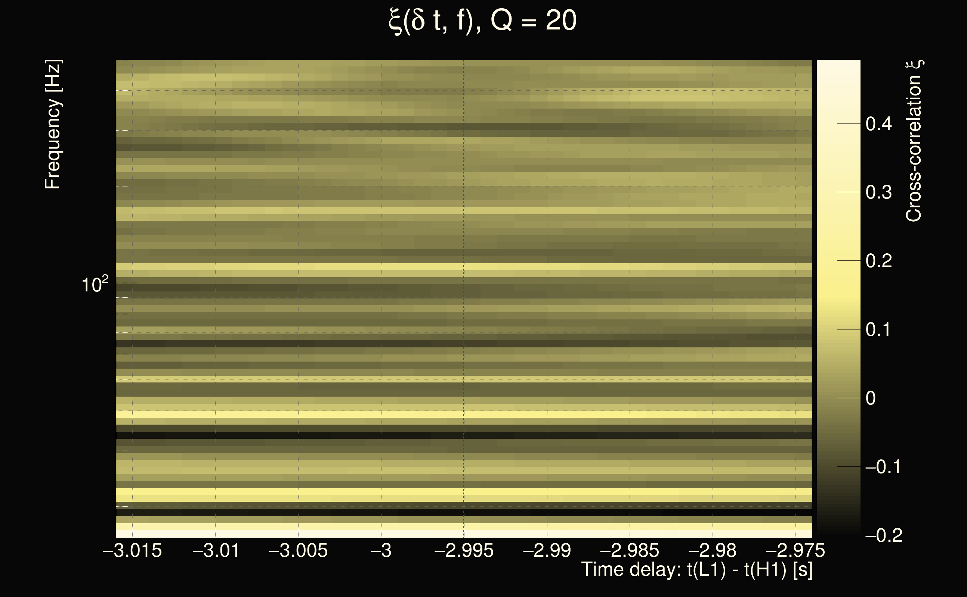Click the 0 mark on the colorbar
Viewport: 967px width, 597px height.
(x=870, y=398)
